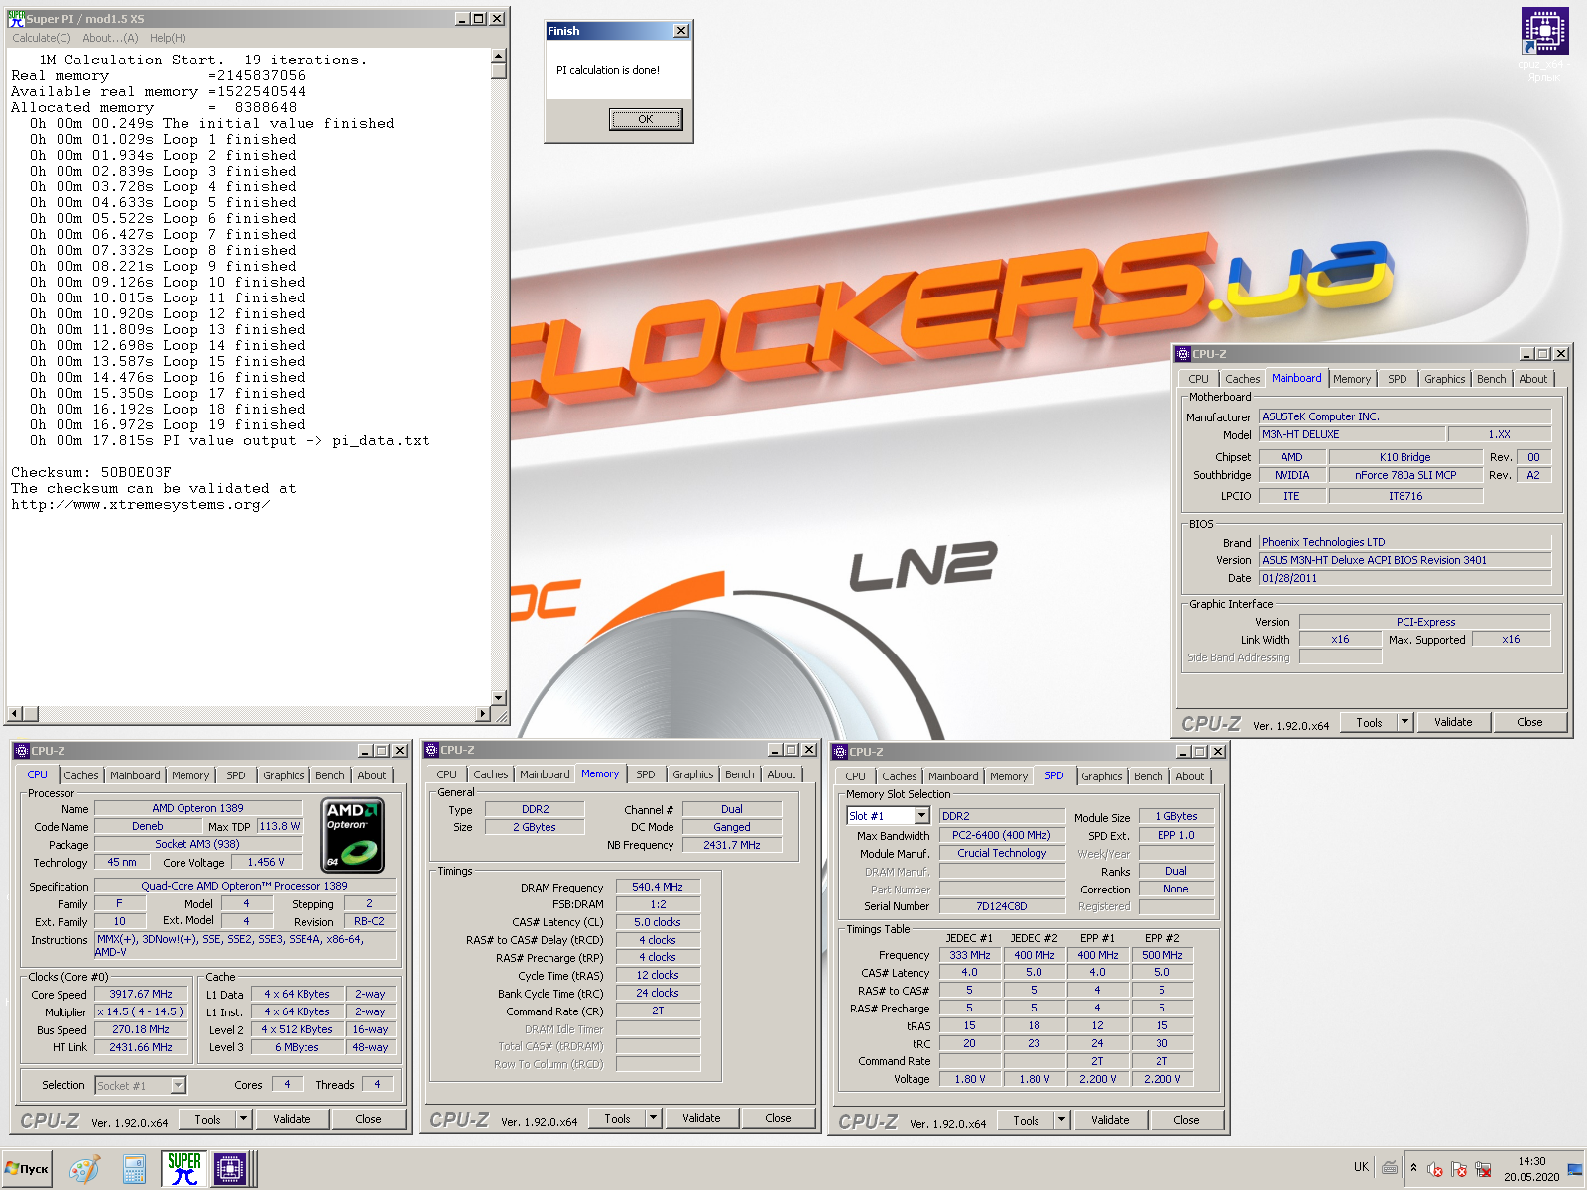Switch to Graphics tab in CPU-Z Memory window
This screenshot has width=1587, height=1190.
click(692, 774)
